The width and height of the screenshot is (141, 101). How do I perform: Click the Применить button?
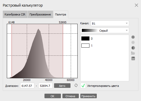88,96
